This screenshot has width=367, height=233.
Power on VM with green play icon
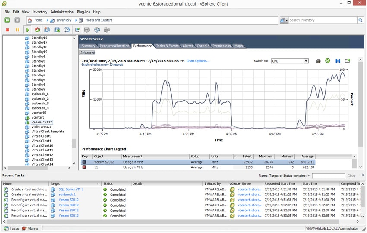[28, 30]
